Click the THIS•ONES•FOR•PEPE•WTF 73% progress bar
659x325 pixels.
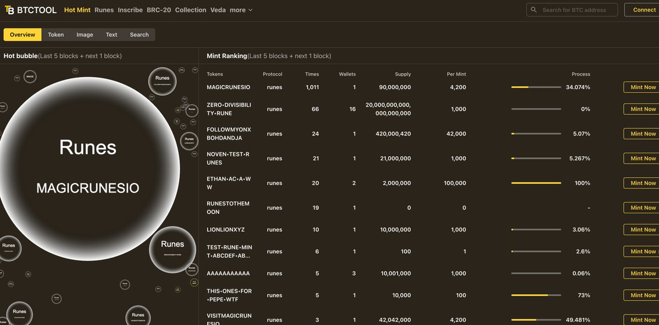(x=536, y=295)
